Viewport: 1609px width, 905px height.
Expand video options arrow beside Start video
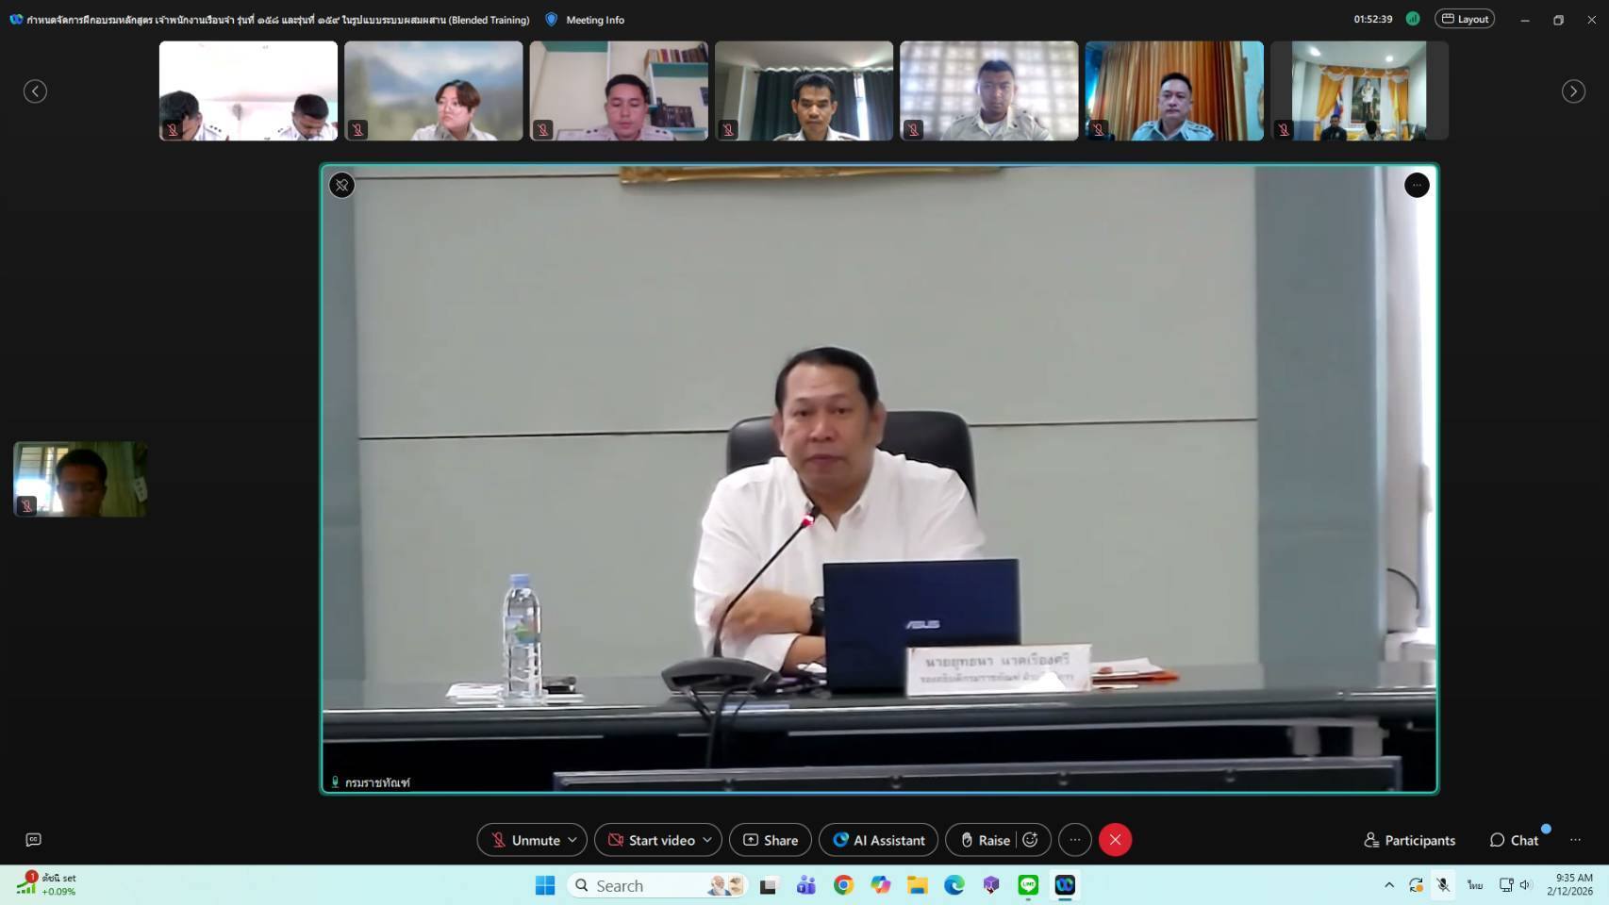click(x=707, y=840)
